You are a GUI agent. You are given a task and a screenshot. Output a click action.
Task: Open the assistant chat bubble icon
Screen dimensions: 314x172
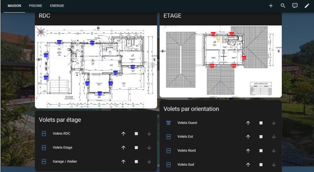[x=295, y=6]
